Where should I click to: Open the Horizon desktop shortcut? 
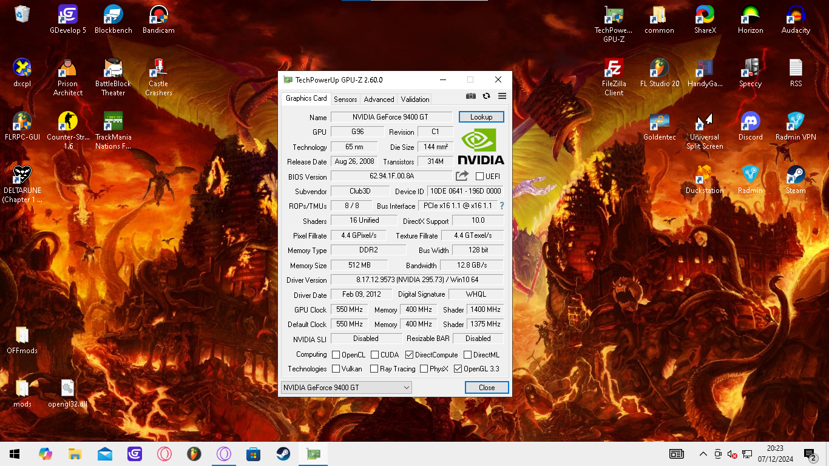(750, 19)
